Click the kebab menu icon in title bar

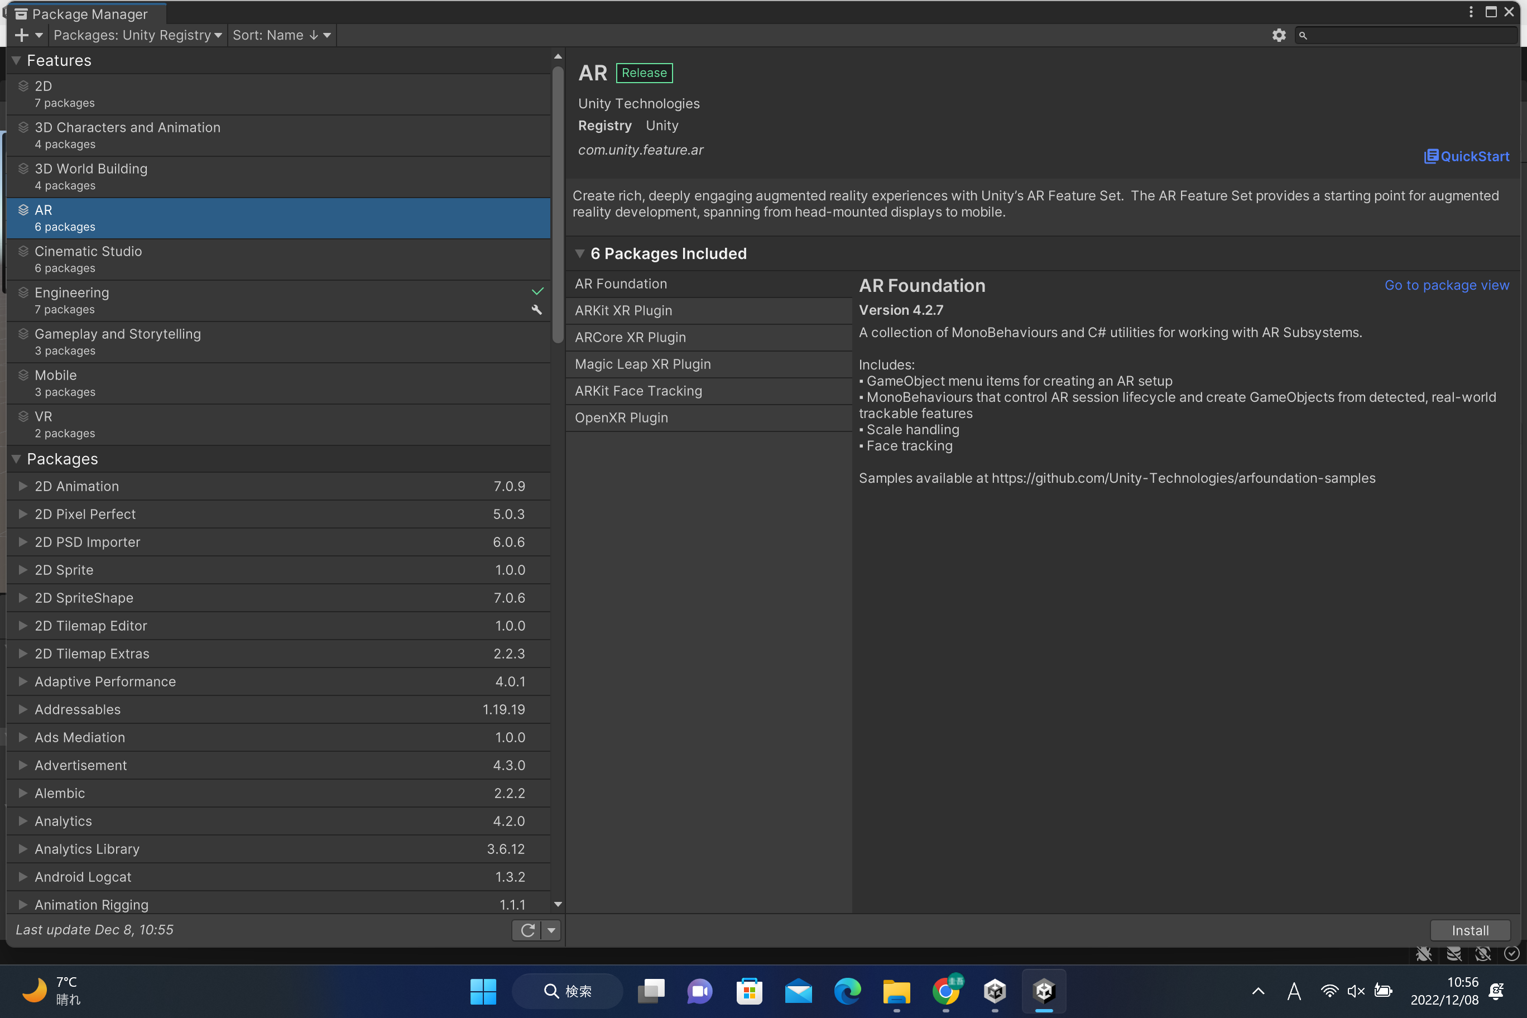[1471, 12]
